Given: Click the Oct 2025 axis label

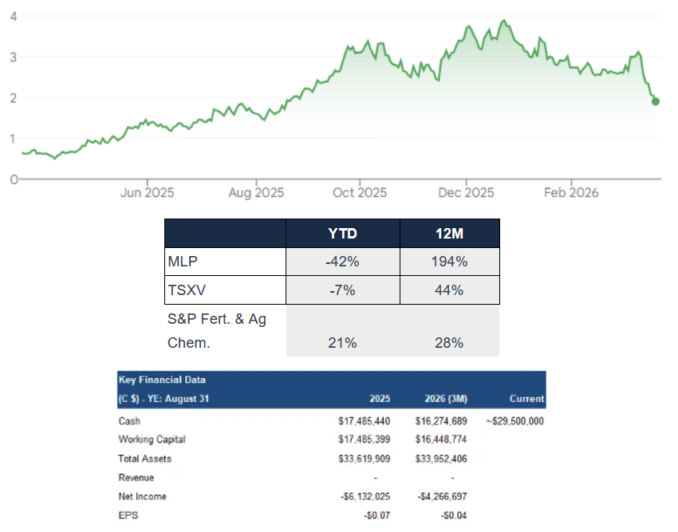Looking at the screenshot, I should 360,192.
